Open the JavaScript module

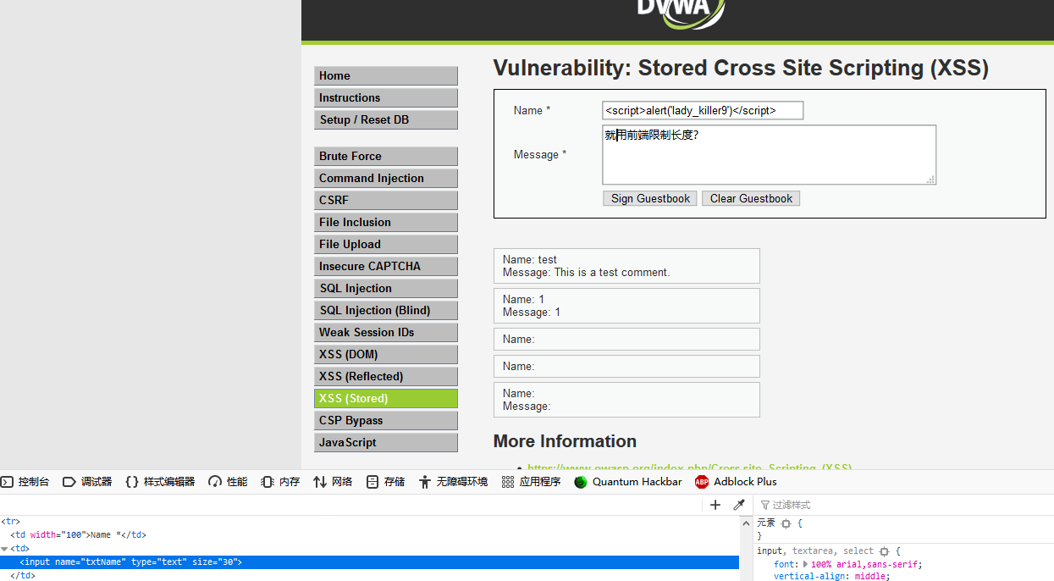[x=385, y=442]
